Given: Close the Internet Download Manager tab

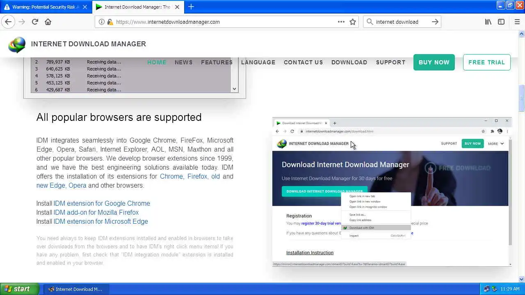Looking at the screenshot, I should [x=178, y=7].
